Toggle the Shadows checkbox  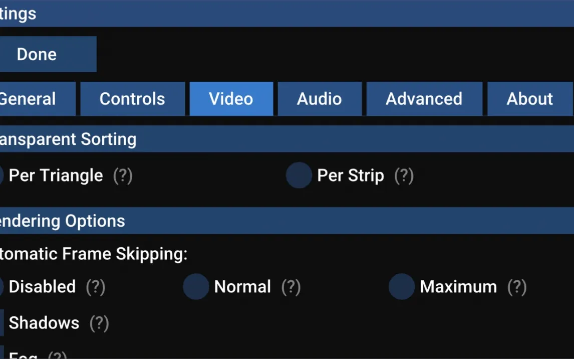pyautogui.click(x=2, y=323)
